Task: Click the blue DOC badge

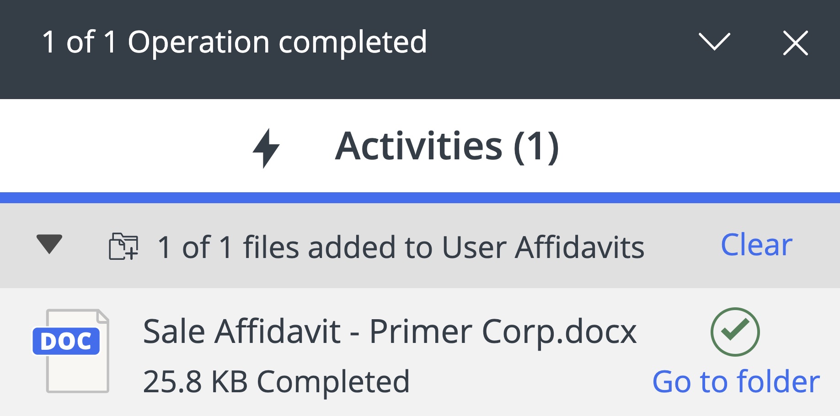Action: pos(66,341)
